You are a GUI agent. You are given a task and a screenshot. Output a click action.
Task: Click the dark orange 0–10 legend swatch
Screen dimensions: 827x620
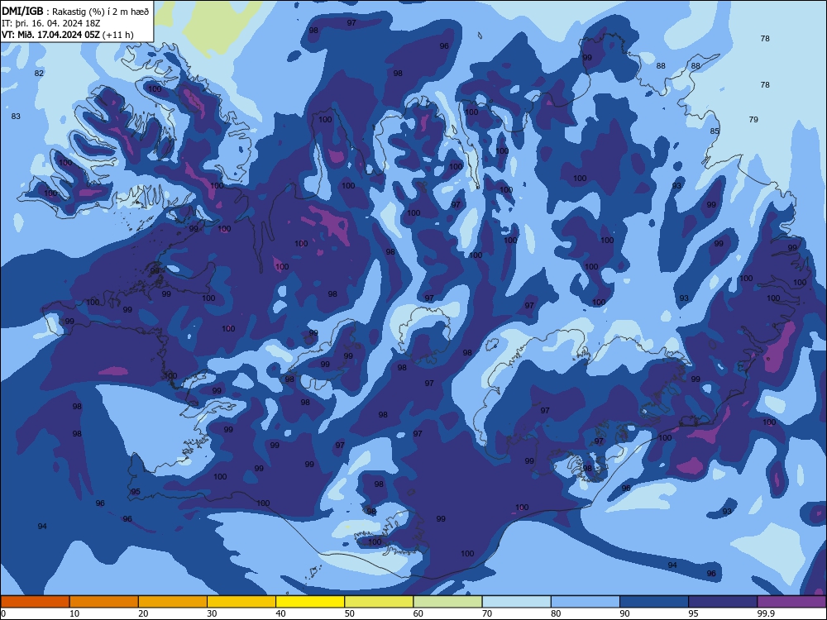click(x=35, y=602)
